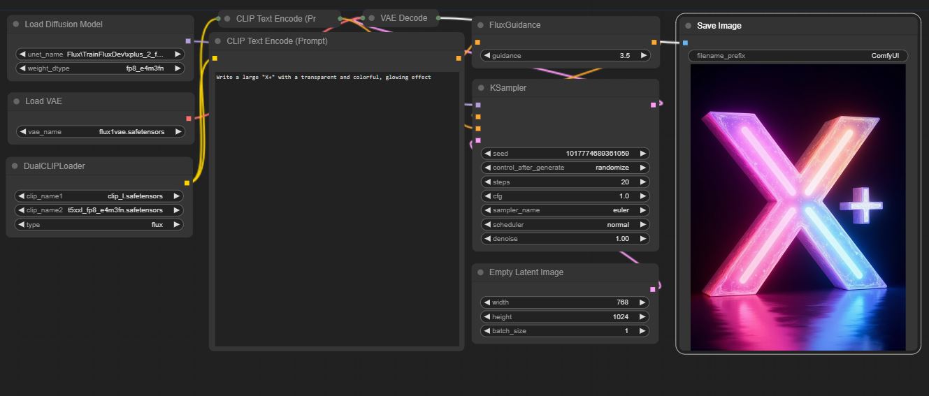This screenshot has height=396, width=929.
Task: Click the denoise value 1.00
Action: coord(621,239)
